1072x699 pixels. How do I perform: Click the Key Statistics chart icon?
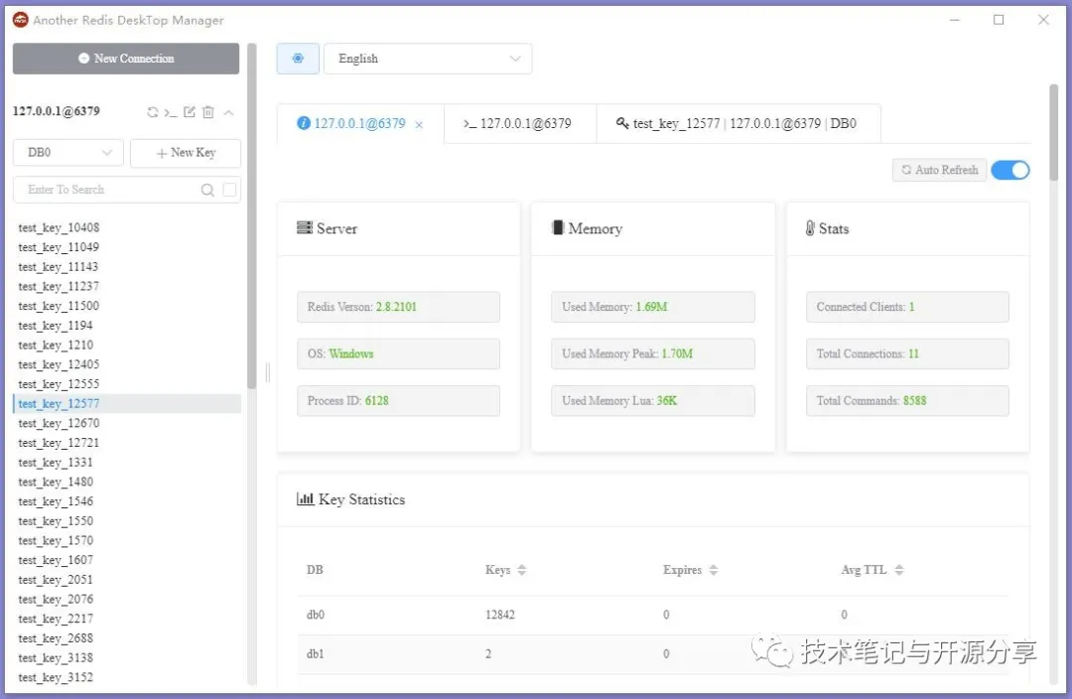305,499
